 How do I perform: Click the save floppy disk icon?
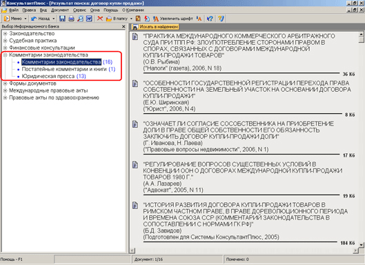[62, 19]
